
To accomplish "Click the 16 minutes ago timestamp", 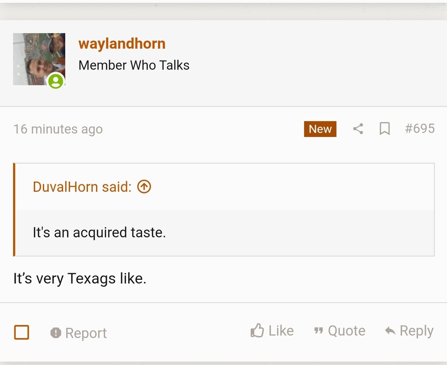I will click(x=58, y=129).
